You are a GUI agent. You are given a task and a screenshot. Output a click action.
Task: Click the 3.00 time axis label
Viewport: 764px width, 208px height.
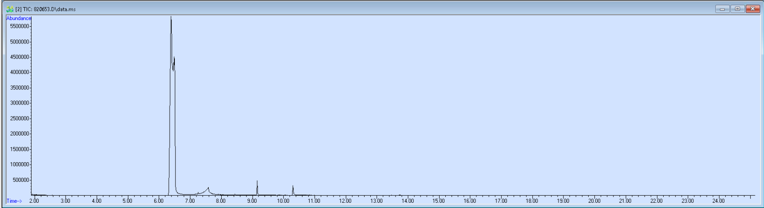[65, 201]
